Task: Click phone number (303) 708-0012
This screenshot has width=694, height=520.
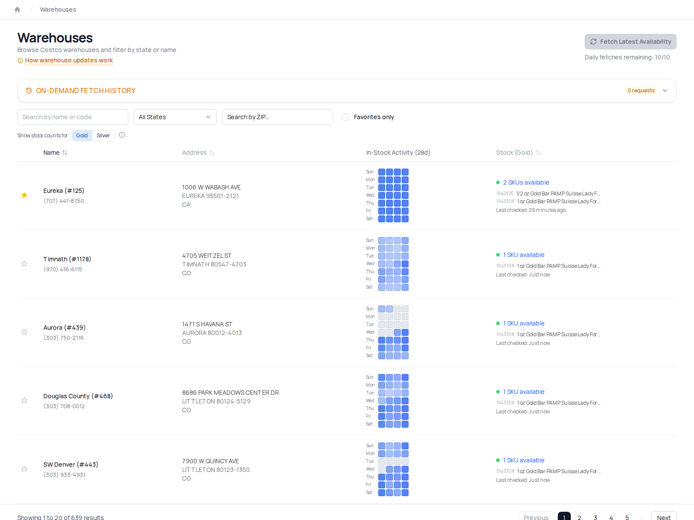Action: (x=64, y=406)
